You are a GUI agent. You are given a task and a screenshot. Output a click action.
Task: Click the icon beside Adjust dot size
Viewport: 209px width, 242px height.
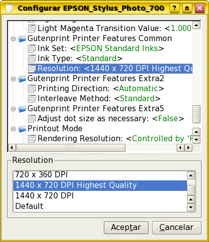click(31, 119)
